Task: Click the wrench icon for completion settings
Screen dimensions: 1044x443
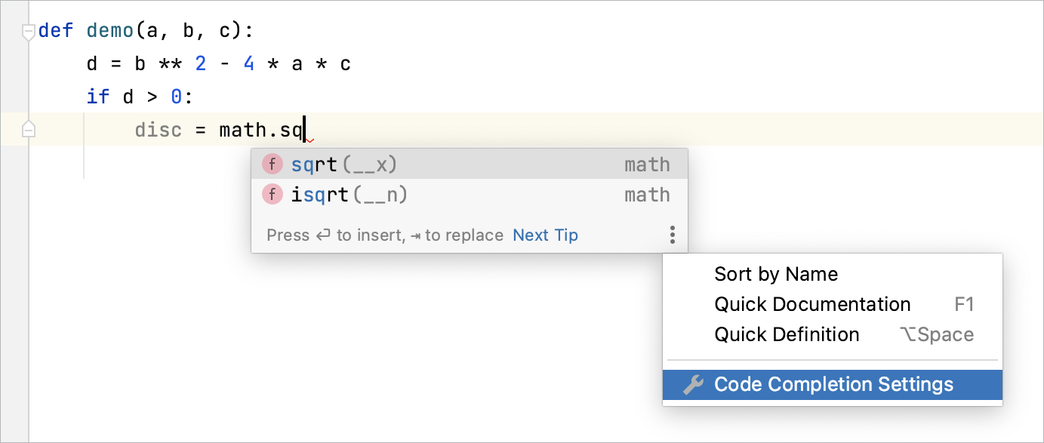Action: pos(693,385)
